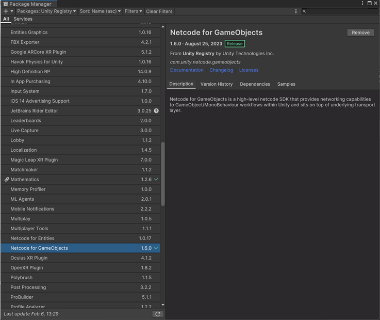Open the three-dot toolbar options menu
This screenshot has width=380, height=320.
[296, 11]
